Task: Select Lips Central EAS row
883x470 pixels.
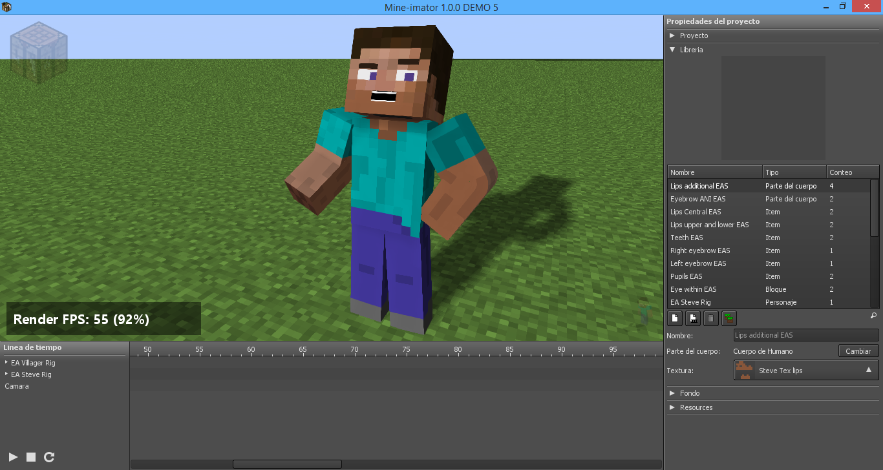Action: [769, 212]
